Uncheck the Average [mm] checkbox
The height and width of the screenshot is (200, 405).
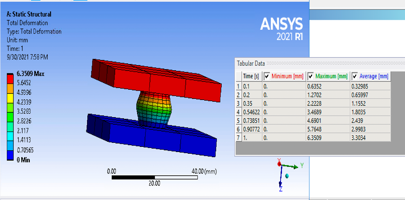click(x=354, y=76)
